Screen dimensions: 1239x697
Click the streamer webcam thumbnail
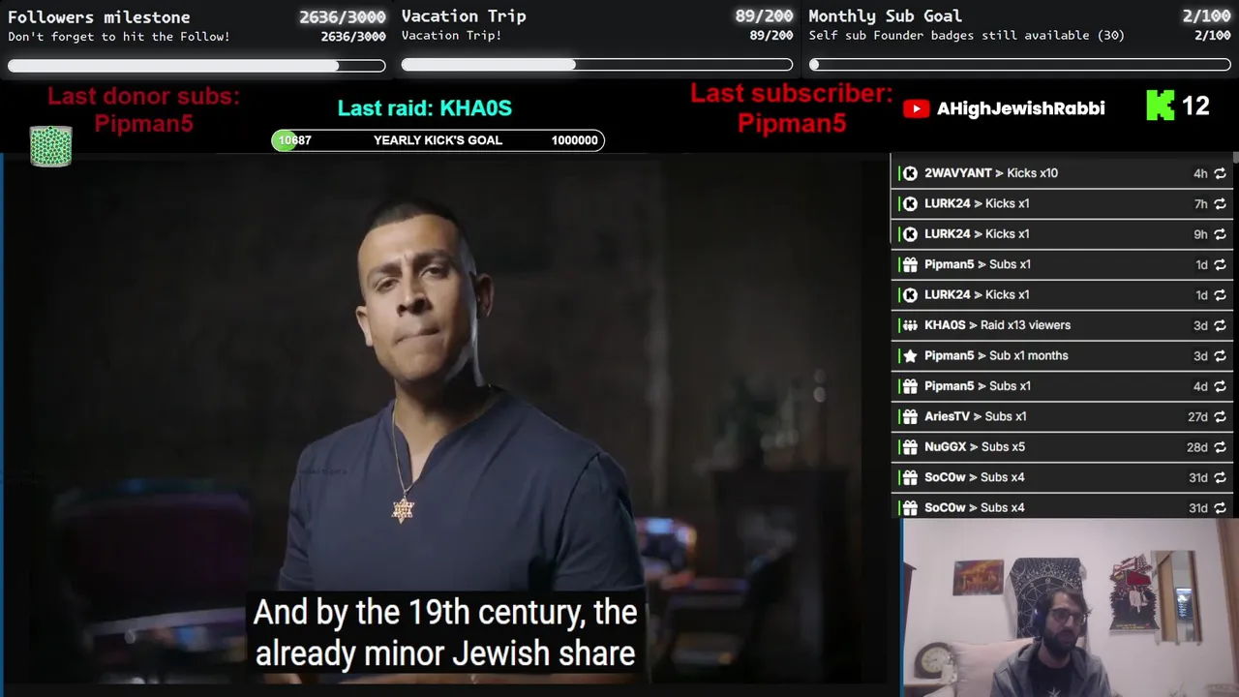(x=1070, y=608)
